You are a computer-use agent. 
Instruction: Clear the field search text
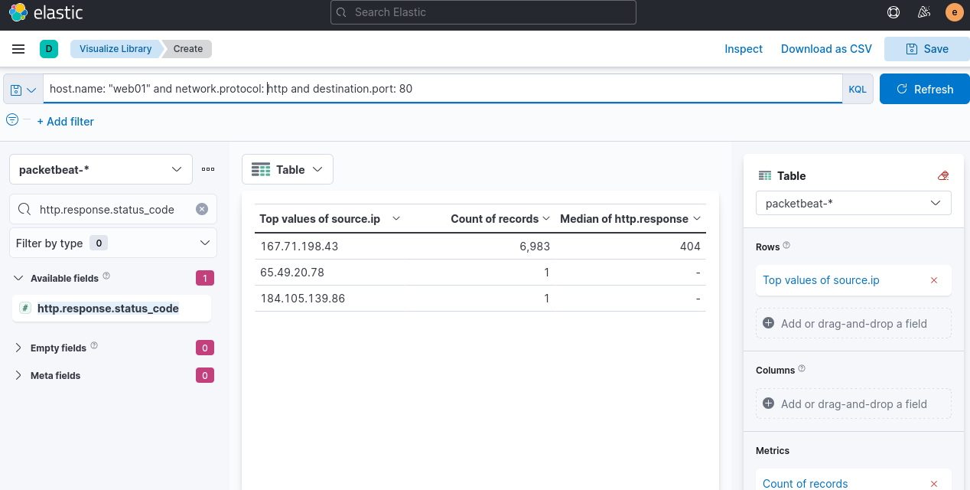click(x=202, y=209)
